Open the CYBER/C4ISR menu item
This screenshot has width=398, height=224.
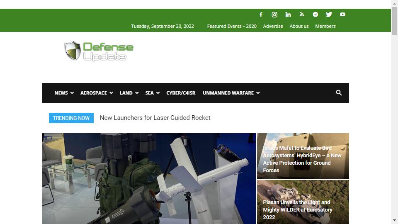point(181,93)
